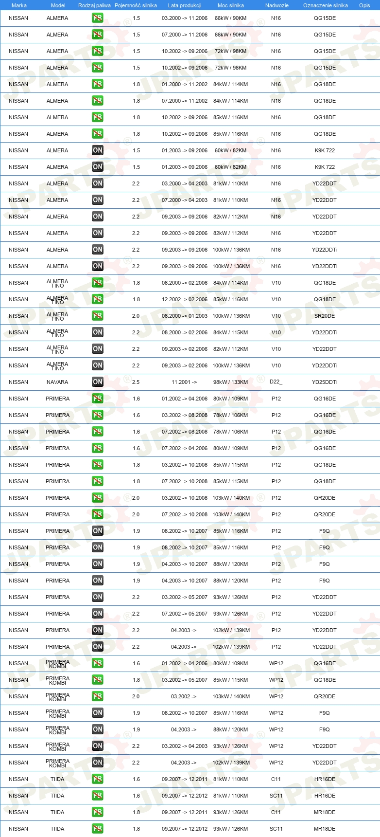Image resolution: width=380 pixels, height=837 pixels.
Task: Select the C11 body cell in the HR16DE row
Action: point(276,779)
